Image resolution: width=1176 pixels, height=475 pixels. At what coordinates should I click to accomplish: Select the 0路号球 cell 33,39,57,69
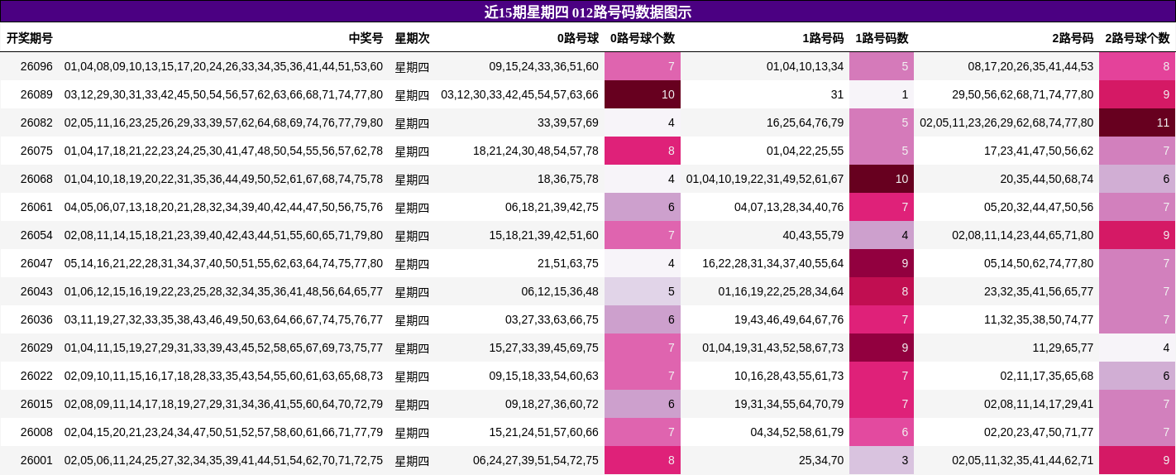coord(567,122)
